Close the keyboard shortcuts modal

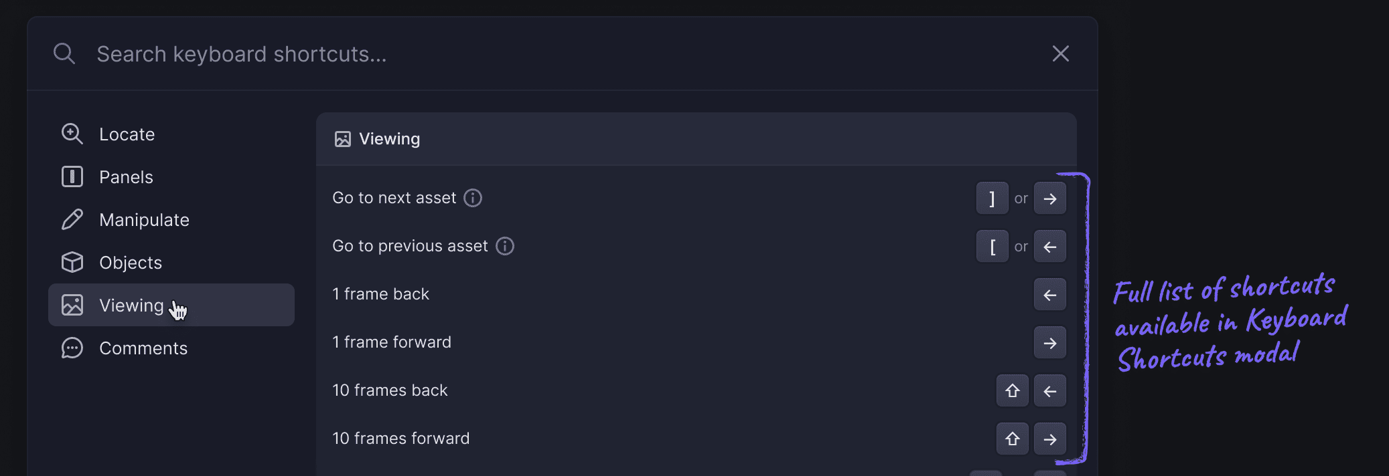[x=1059, y=53]
